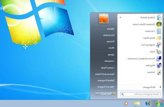Screen dimensions: 164x107
Task: Open the Paint palette icon
Action: (159, 52)
